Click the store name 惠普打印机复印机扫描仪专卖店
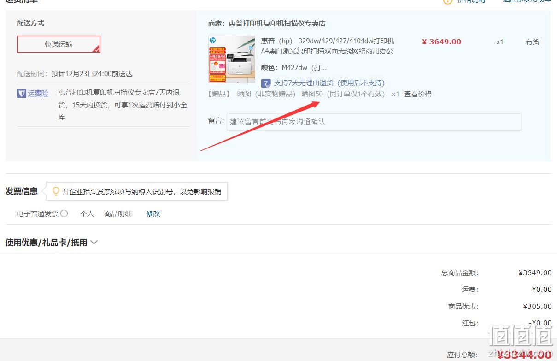557x361 pixels. click(277, 24)
